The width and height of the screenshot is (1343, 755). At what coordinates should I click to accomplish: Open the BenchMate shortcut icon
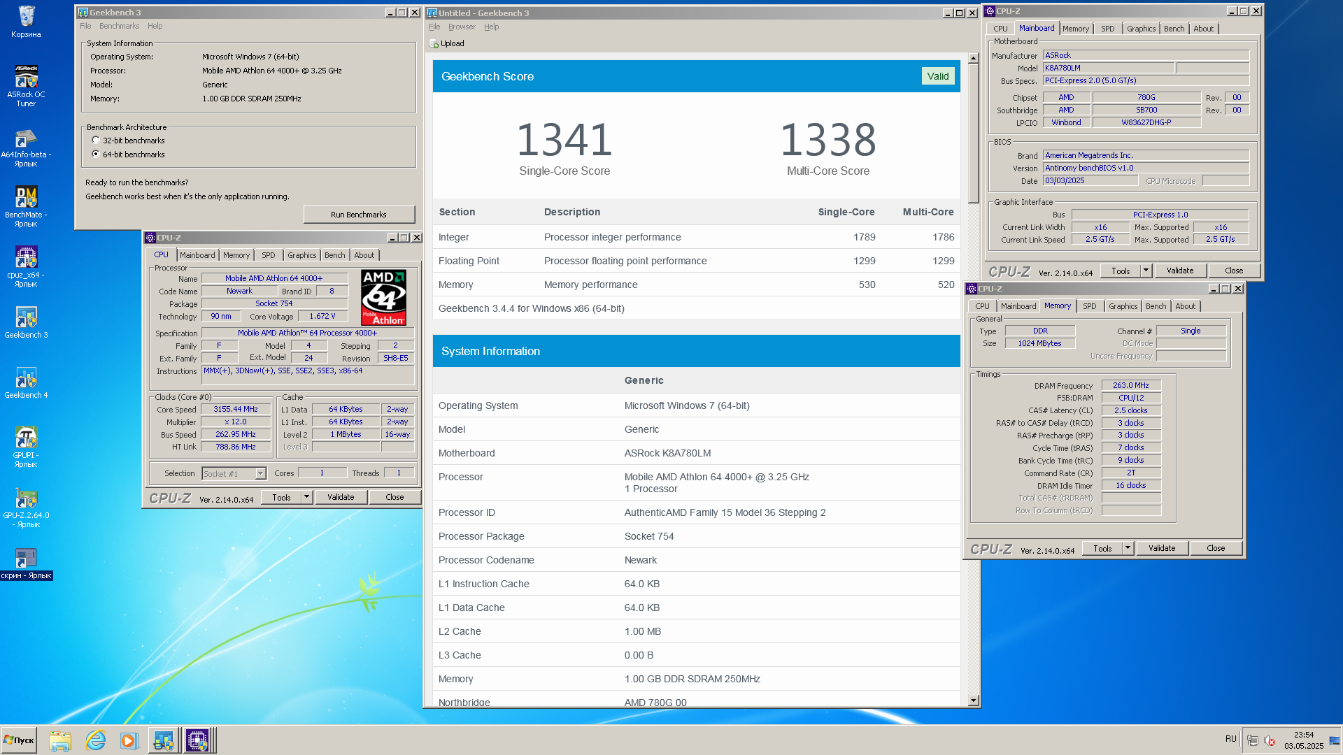(x=26, y=207)
